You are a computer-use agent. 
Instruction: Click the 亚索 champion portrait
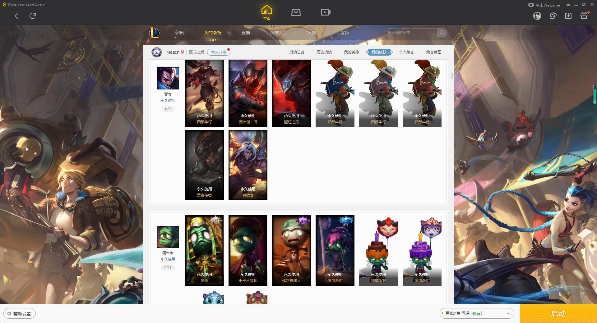click(x=168, y=78)
